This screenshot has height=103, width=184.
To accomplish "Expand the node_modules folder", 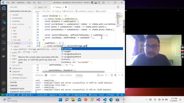I will [18, 24].
